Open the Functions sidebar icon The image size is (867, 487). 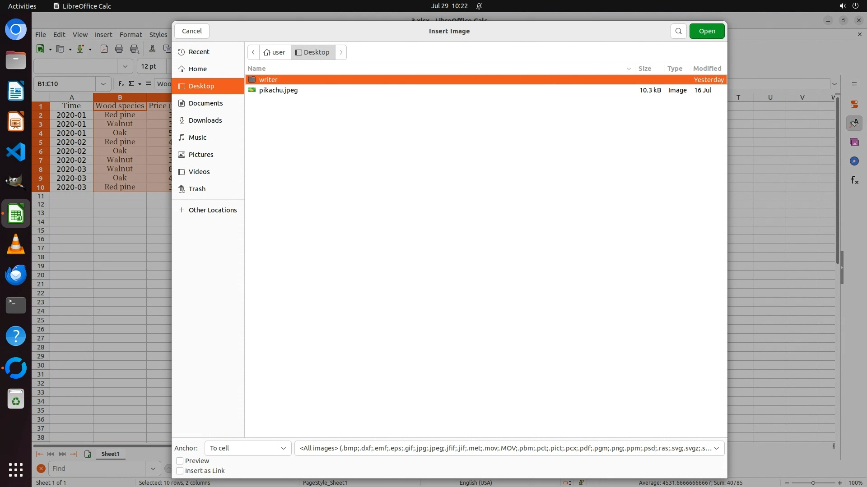point(854,180)
